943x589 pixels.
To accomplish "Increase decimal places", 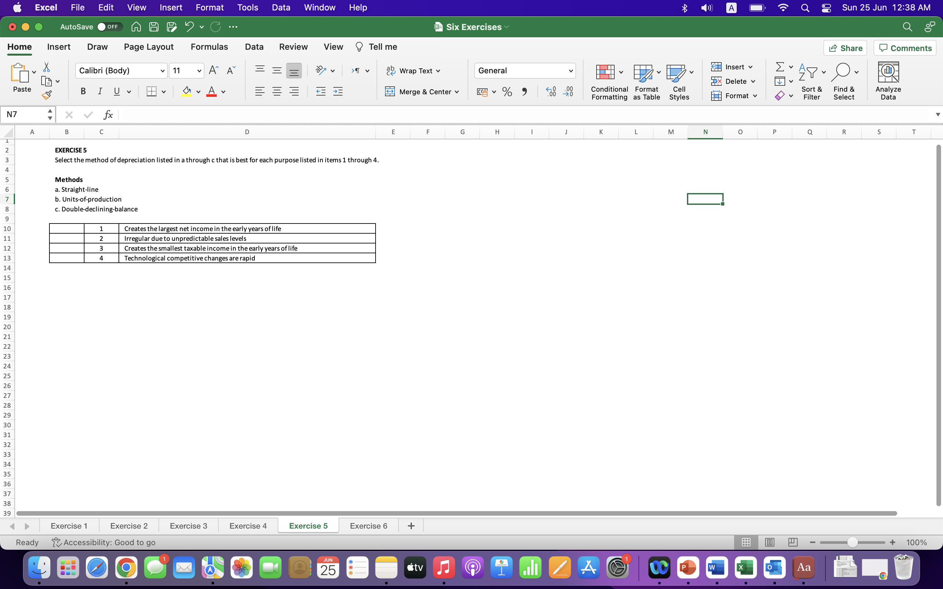I will pyautogui.click(x=551, y=92).
